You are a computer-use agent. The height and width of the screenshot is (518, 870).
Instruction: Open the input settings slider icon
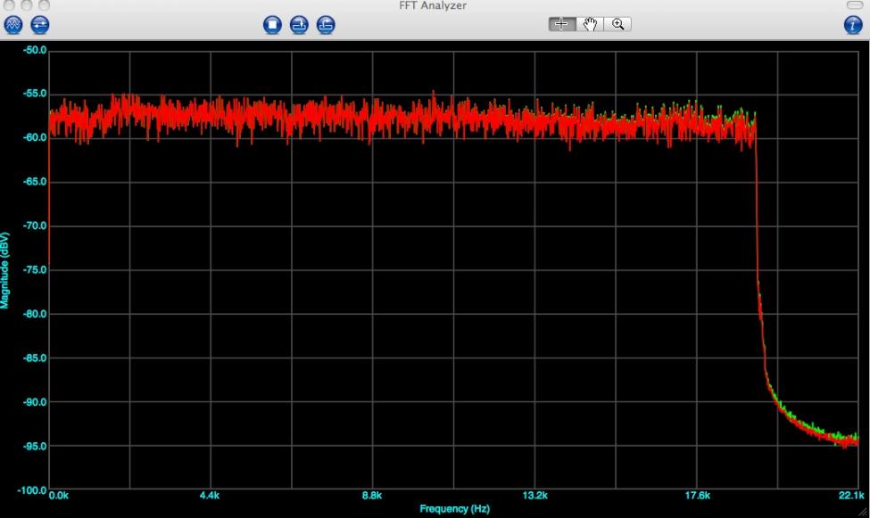pyautogui.click(x=40, y=25)
